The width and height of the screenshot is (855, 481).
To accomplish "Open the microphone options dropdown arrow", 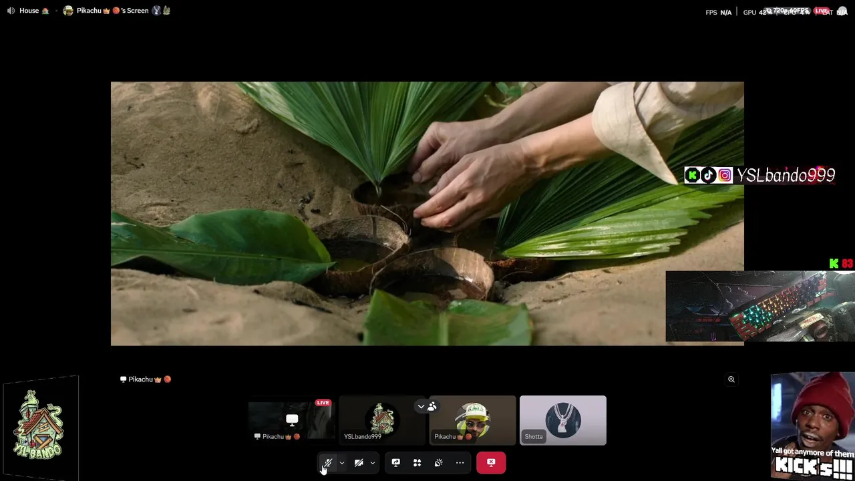I will click(x=342, y=462).
